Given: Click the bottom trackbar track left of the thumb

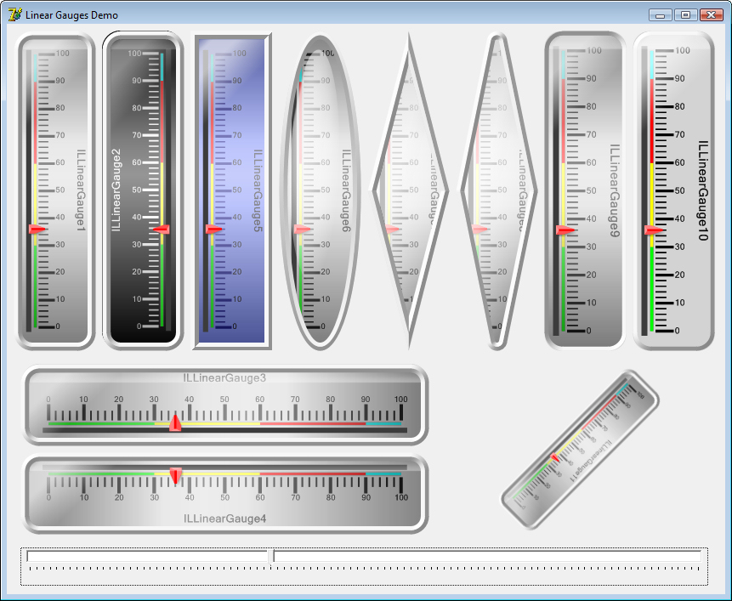Looking at the screenshot, I should pos(146,557).
